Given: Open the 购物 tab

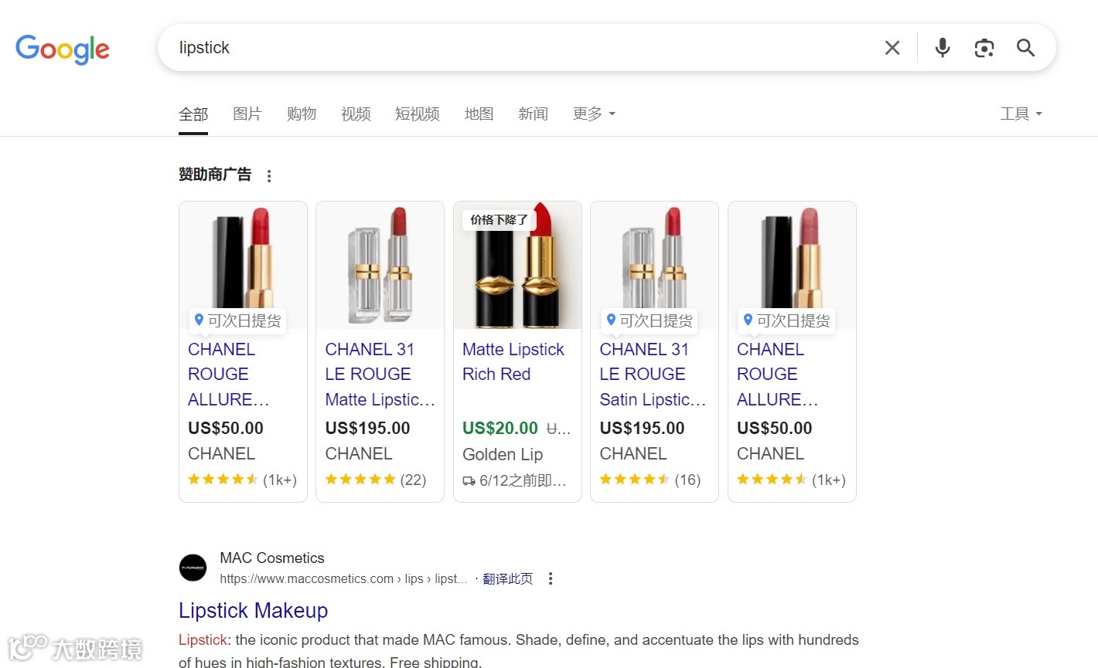Looking at the screenshot, I should (x=302, y=114).
